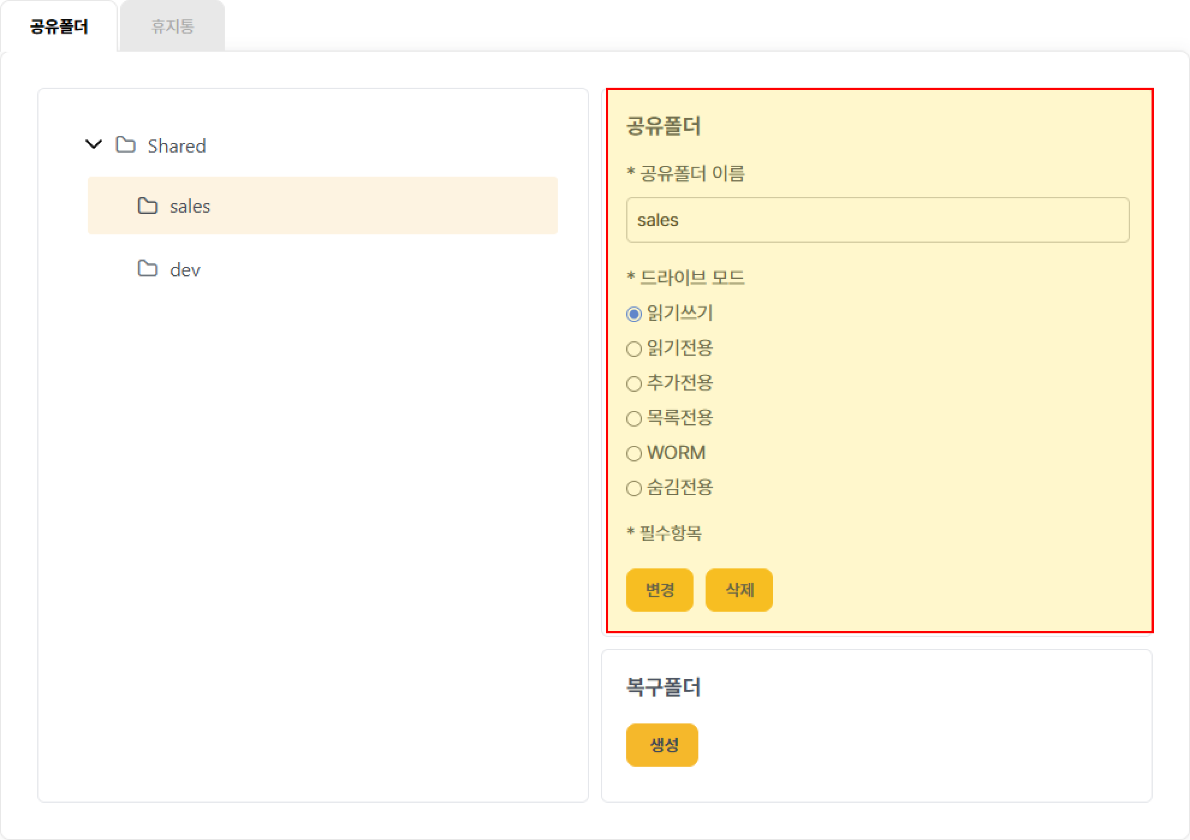Collapse the Shared folder tree chevron

94,144
